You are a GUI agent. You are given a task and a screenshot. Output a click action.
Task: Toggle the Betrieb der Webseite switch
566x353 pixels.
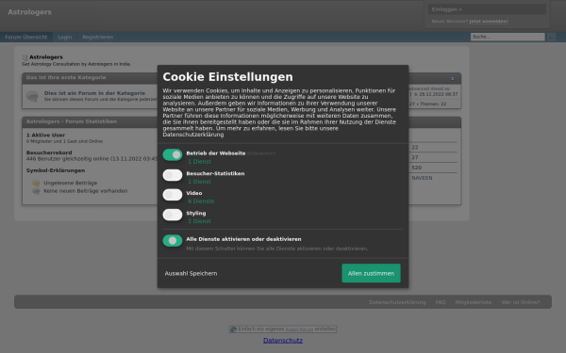[x=173, y=155]
